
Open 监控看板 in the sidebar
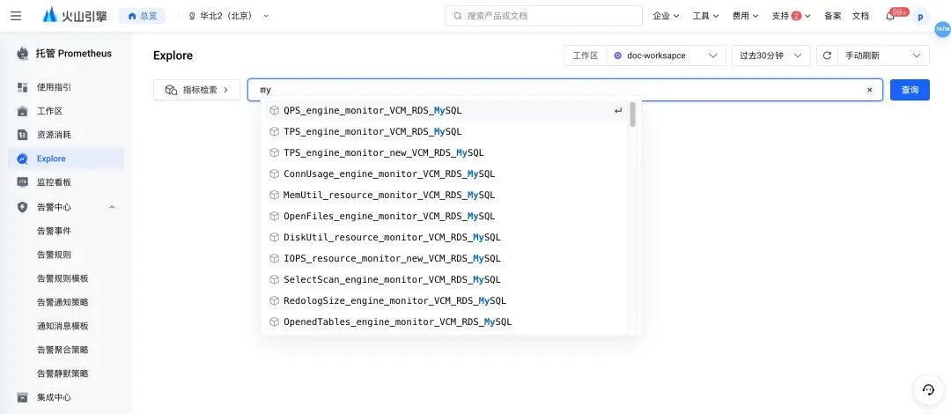[x=54, y=182]
